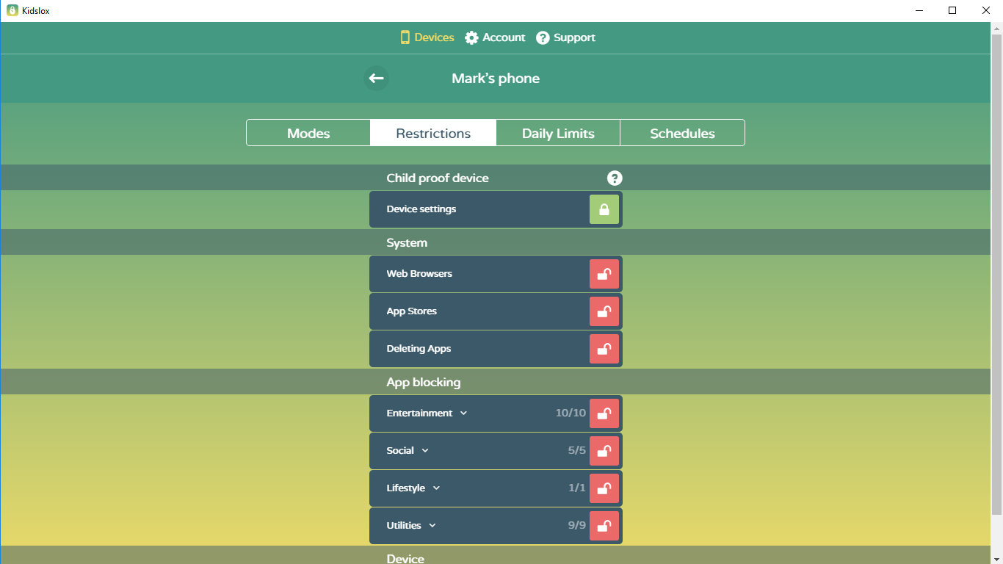
Task: Open the Daily Limits tab
Action: [558, 133]
